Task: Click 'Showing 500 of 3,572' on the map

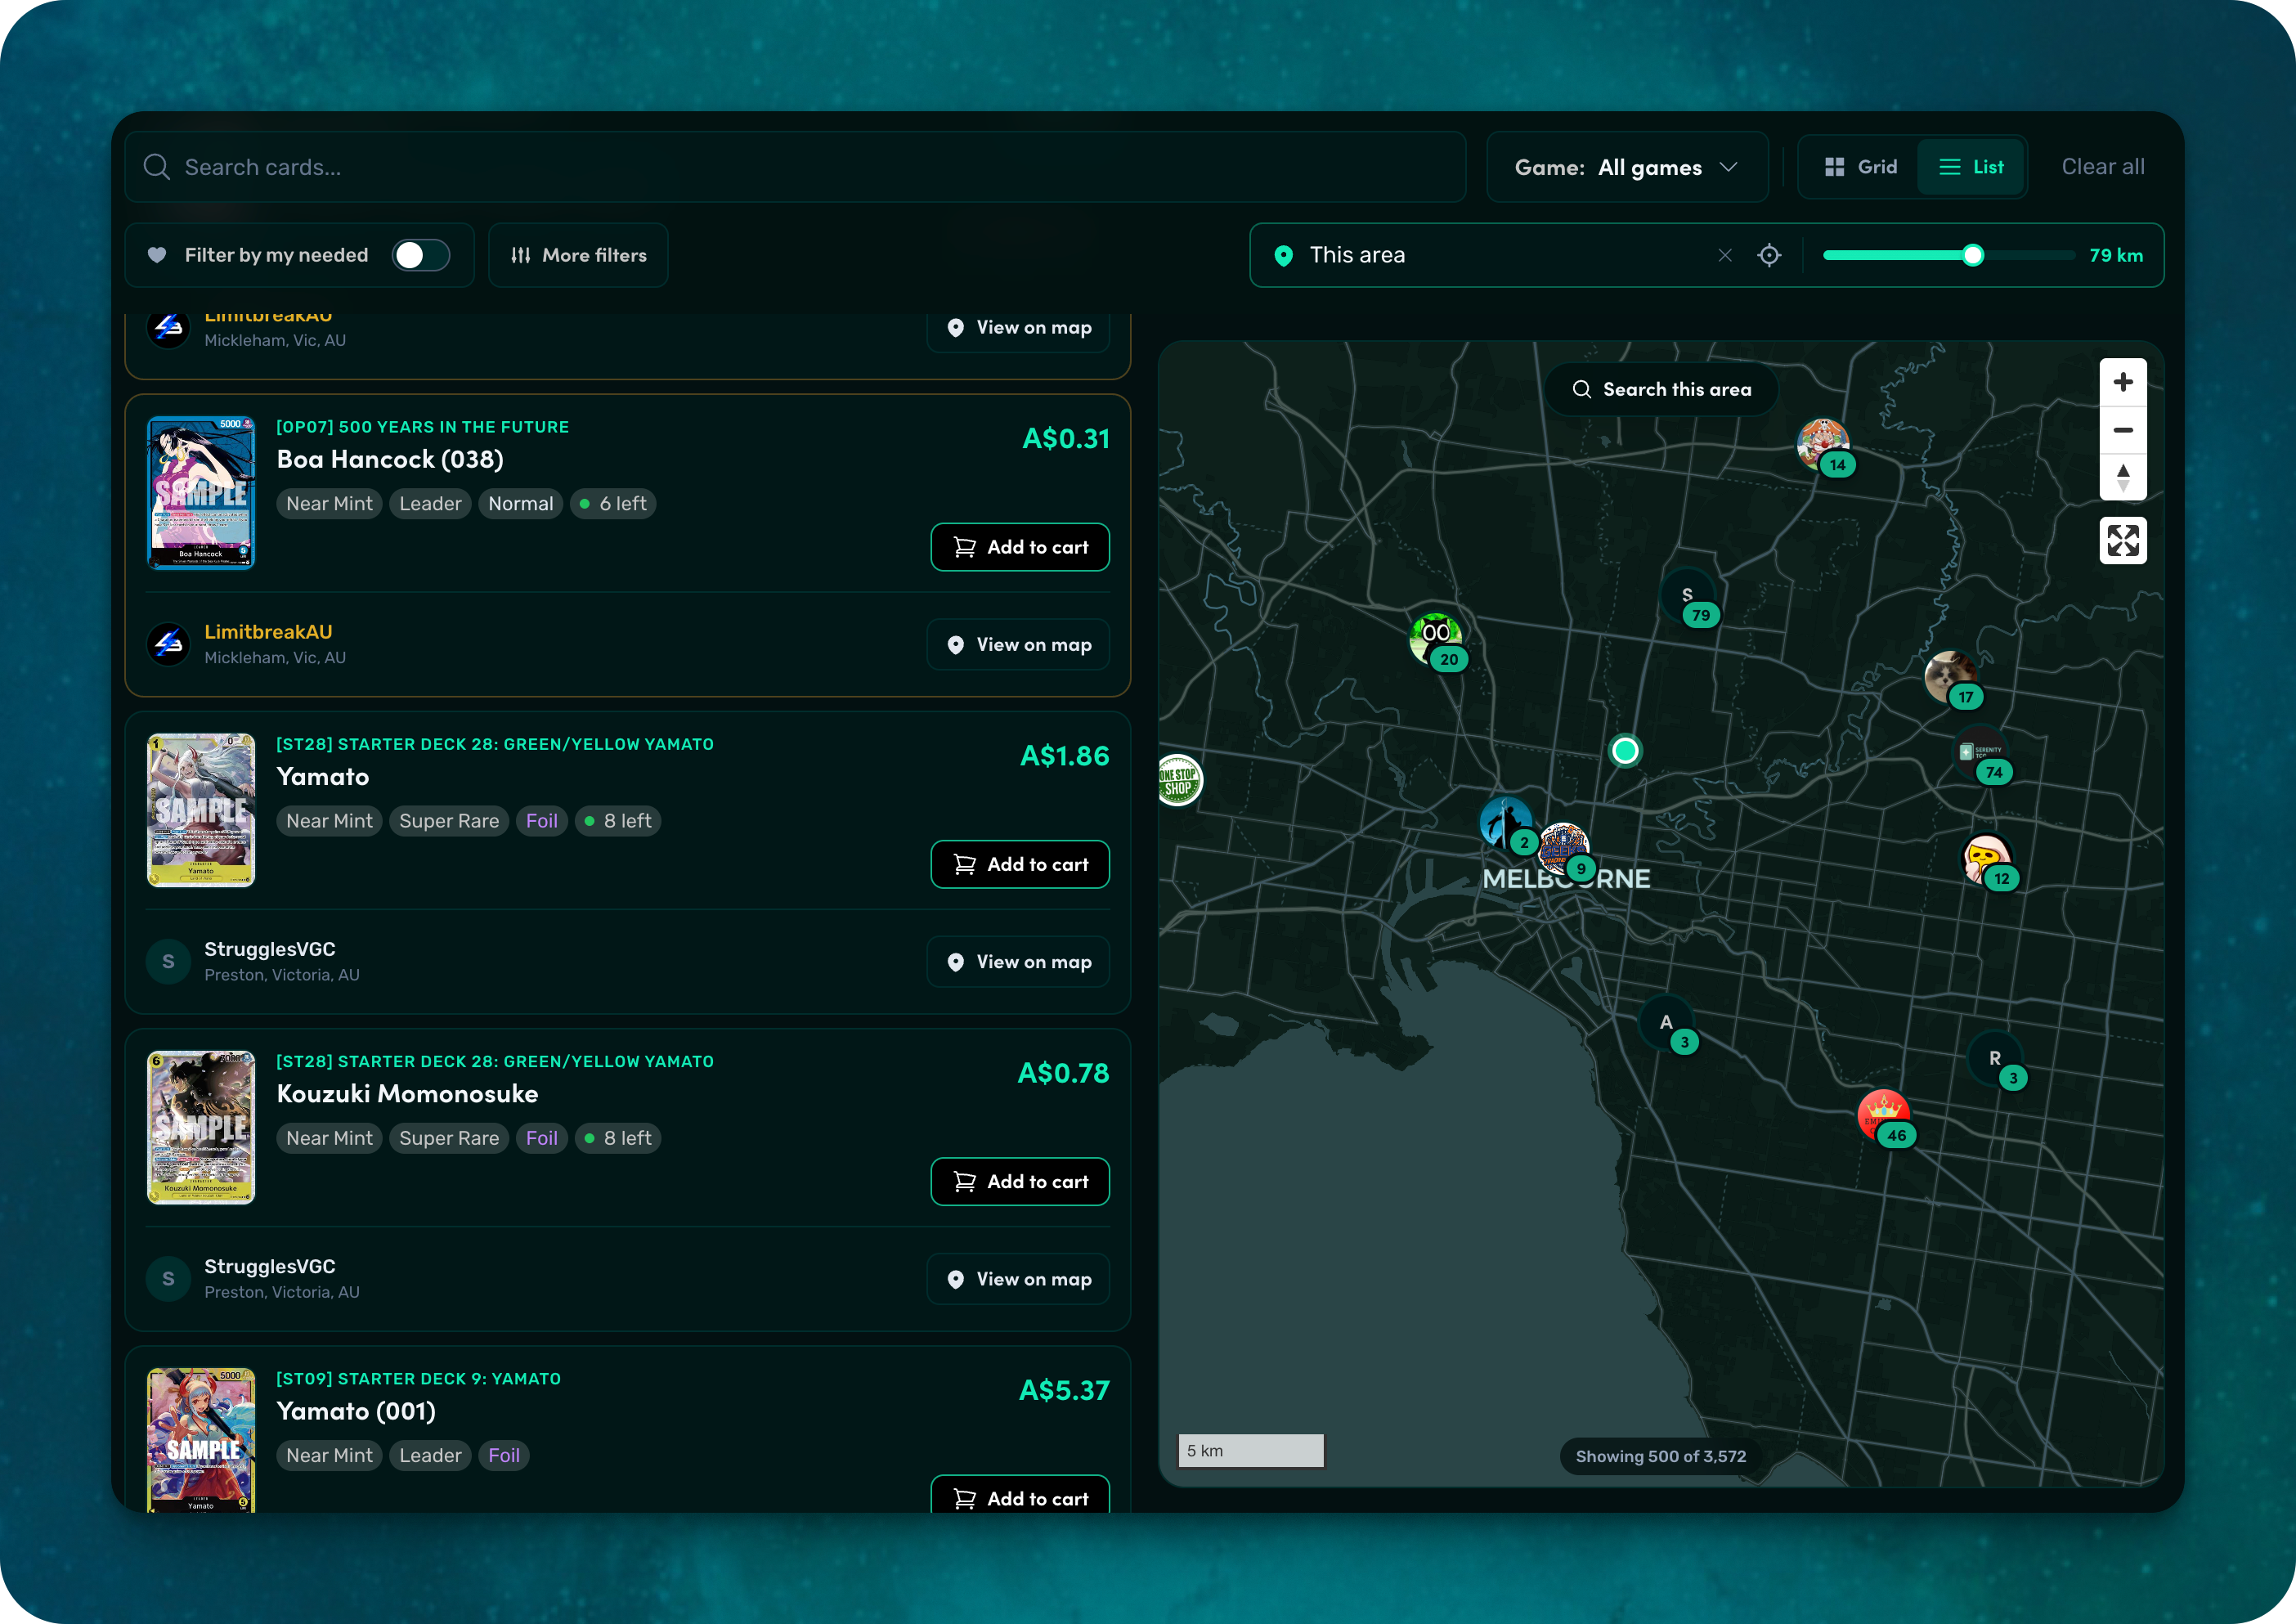Action: 1661,1456
